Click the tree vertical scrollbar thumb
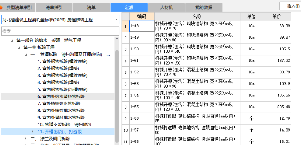Viewport: 301px width, 145px height. coord(117,97)
